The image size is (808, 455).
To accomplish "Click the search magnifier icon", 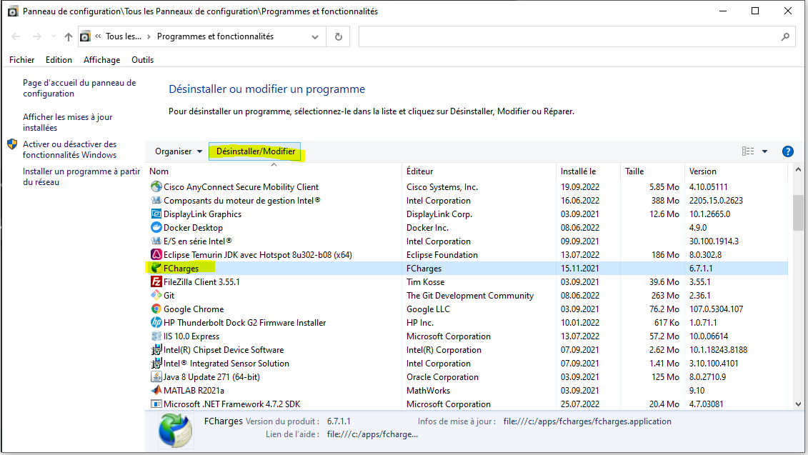I will (785, 36).
